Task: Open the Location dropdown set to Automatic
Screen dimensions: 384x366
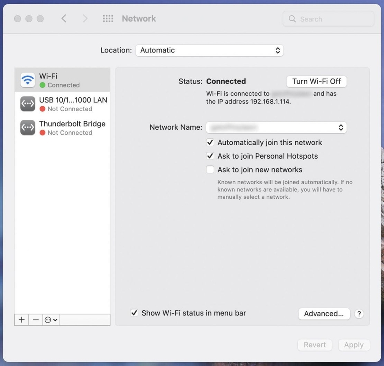Action: [x=209, y=50]
